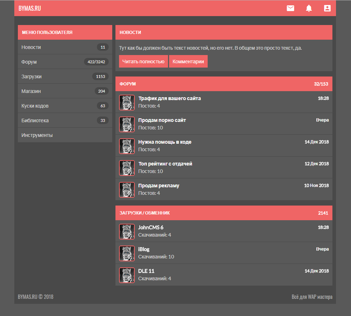Open the user profile icon

(327, 8)
